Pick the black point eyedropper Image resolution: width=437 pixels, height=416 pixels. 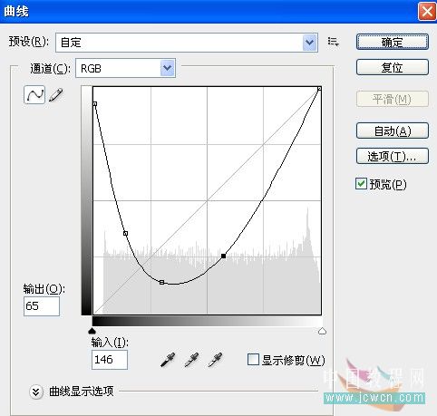point(168,360)
